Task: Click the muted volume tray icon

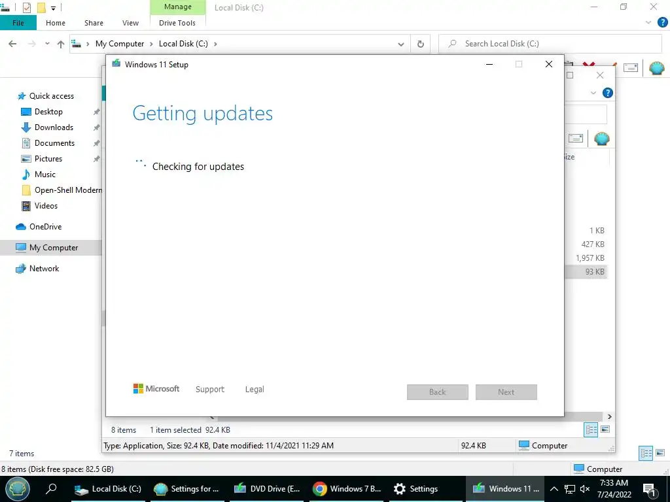Action: (585, 489)
